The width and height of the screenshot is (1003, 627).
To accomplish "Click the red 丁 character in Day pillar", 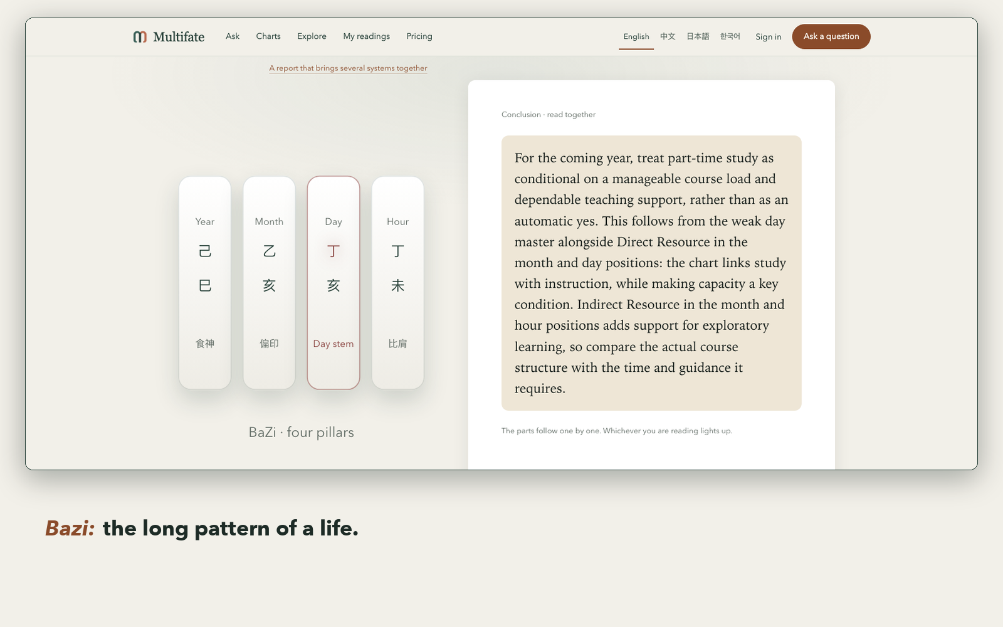I will click(x=333, y=251).
